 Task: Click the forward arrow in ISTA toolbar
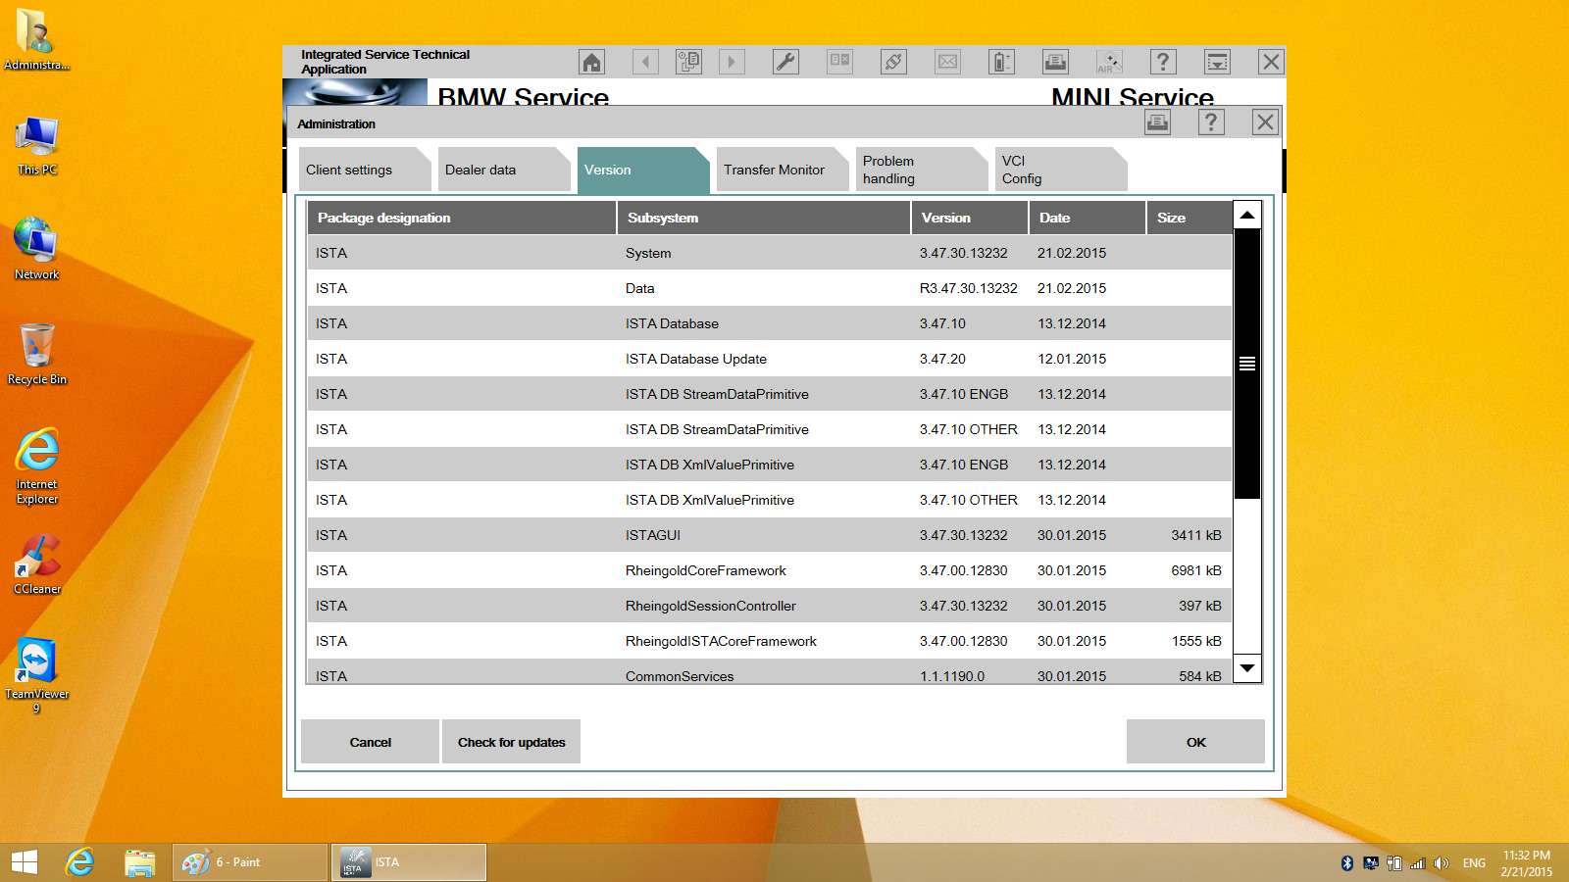pos(732,62)
